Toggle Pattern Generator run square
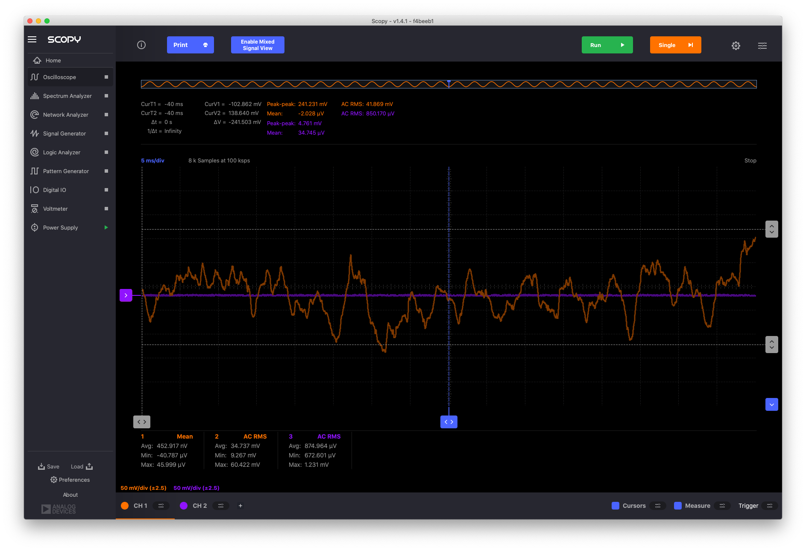This screenshot has width=806, height=551. tap(106, 171)
